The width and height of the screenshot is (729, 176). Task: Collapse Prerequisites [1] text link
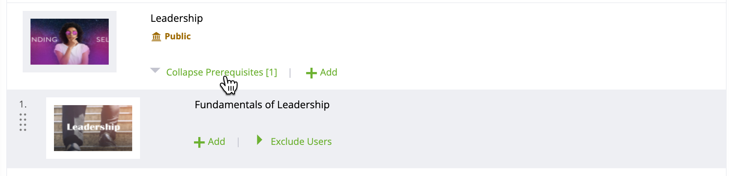coord(221,72)
